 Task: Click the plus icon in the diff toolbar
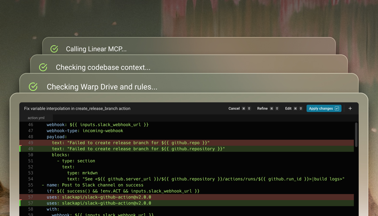pyautogui.click(x=350, y=109)
